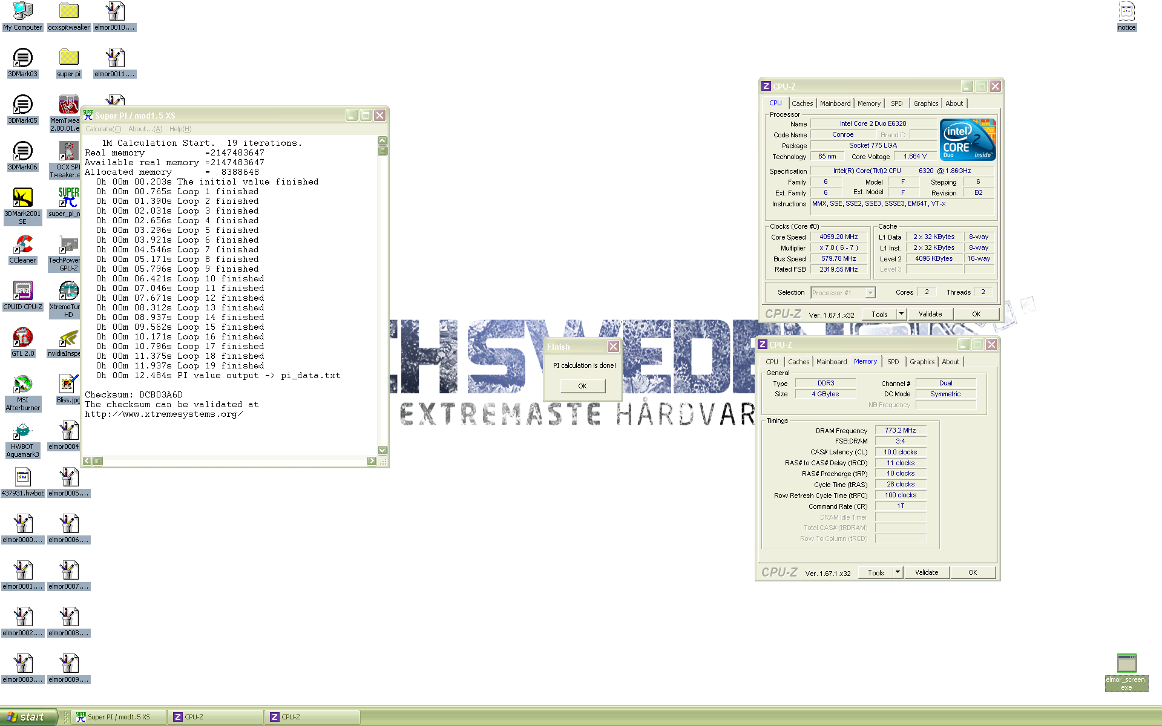
Task: Click the Intel Core 2 Duo logo
Action: [968, 140]
